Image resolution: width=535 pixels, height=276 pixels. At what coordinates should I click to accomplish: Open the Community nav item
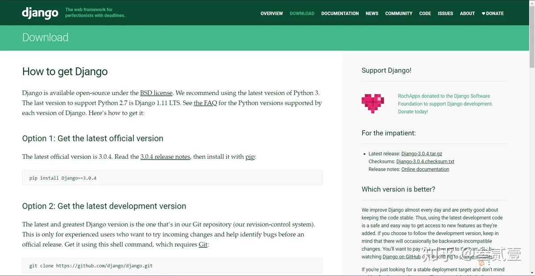pyautogui.click(x=399, y=13)
